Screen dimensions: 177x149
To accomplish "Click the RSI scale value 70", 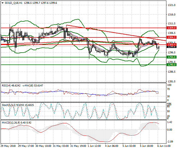I will (168, 89).
